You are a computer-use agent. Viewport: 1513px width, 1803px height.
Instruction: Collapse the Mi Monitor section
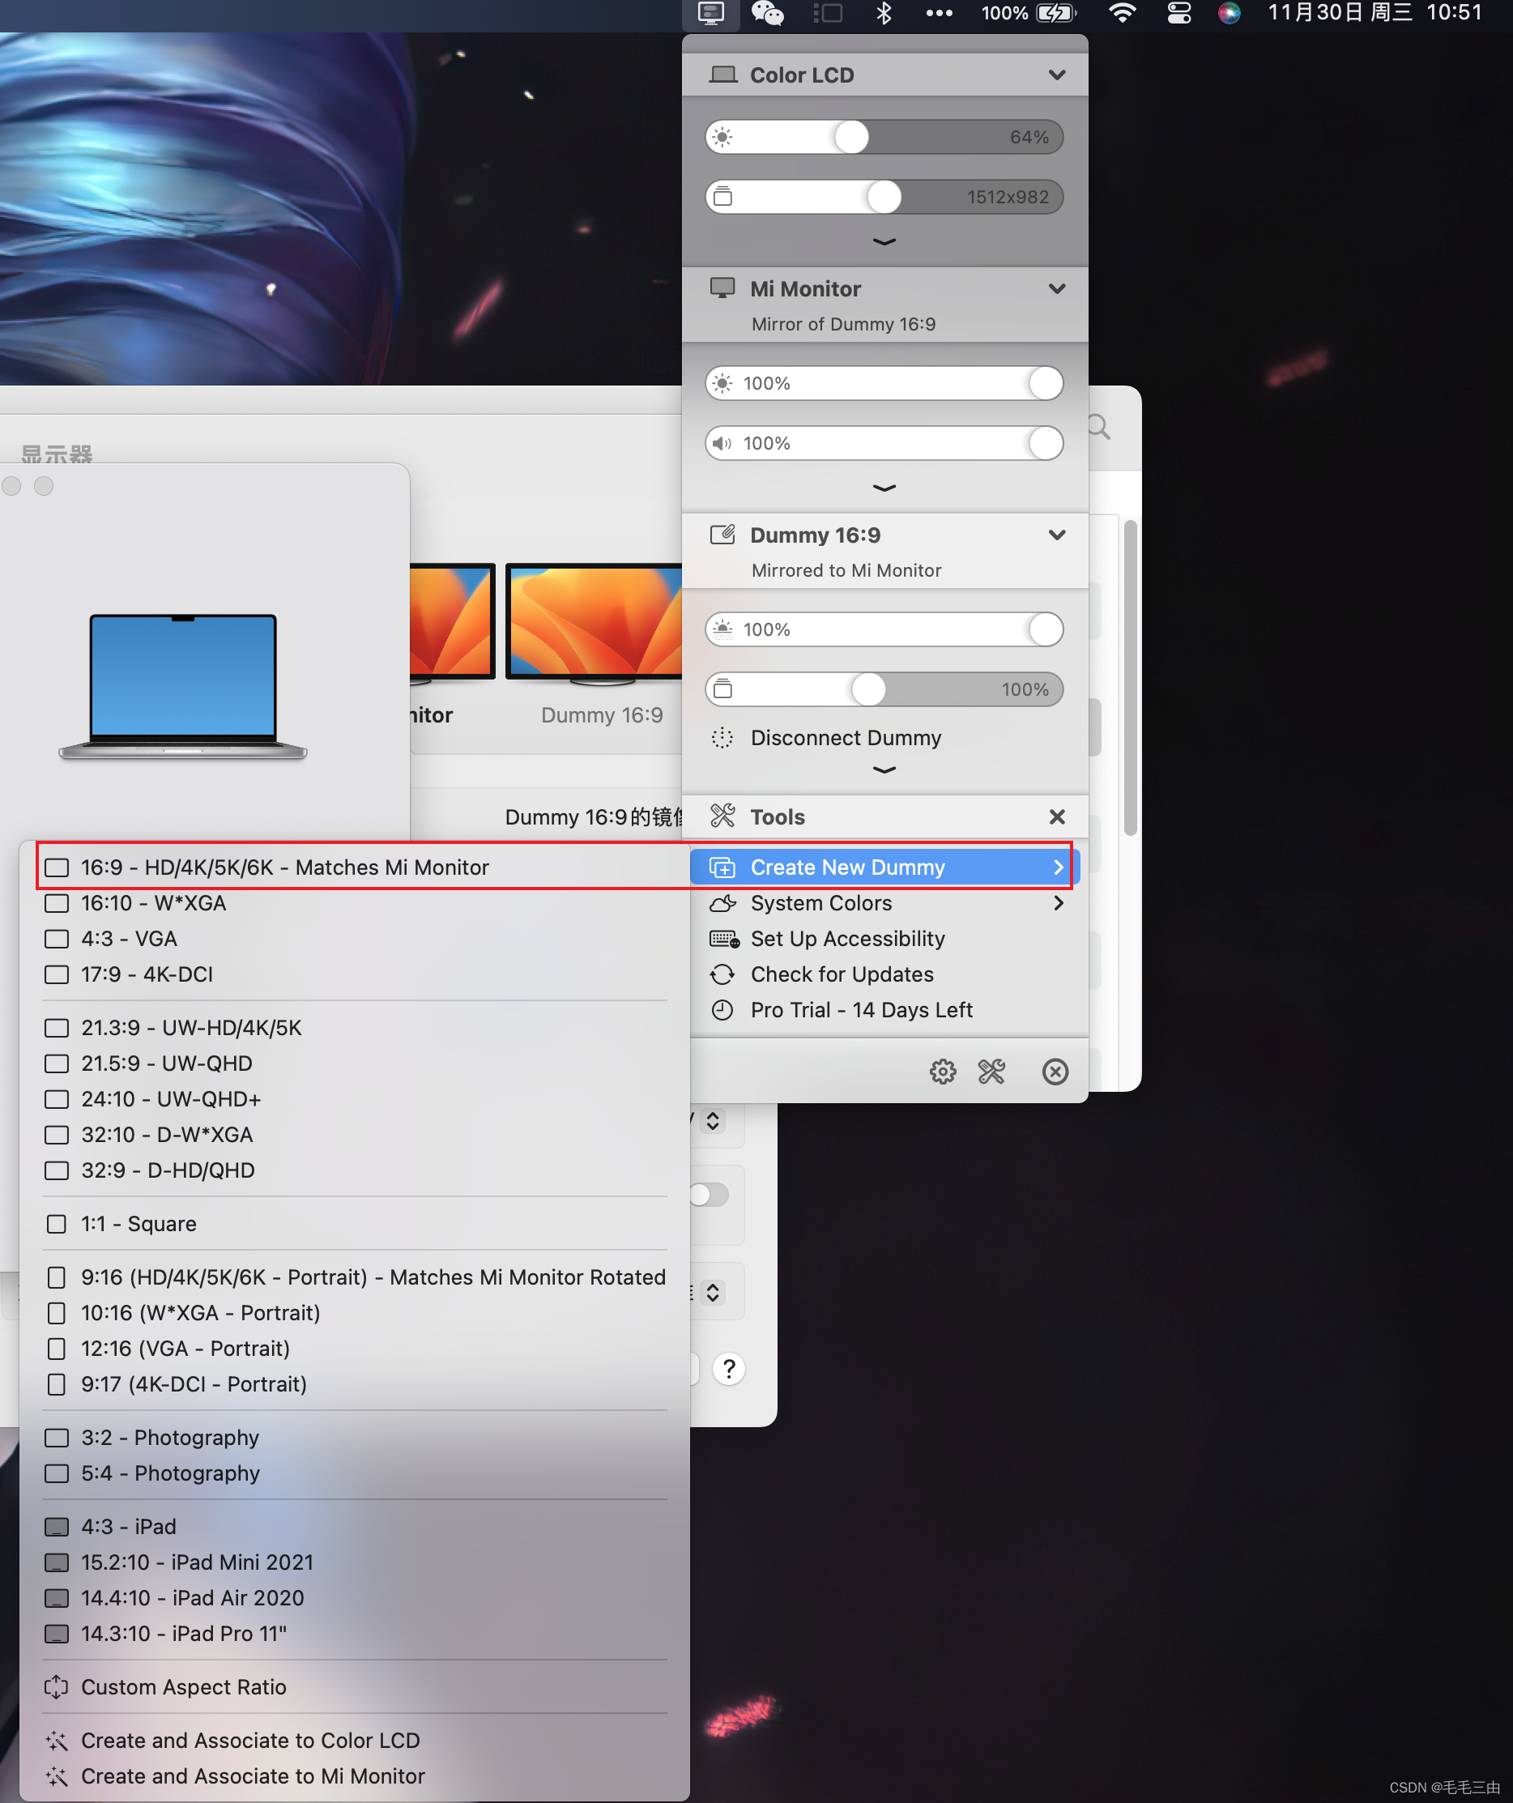pyautogui.click(x=1056, y=288)
